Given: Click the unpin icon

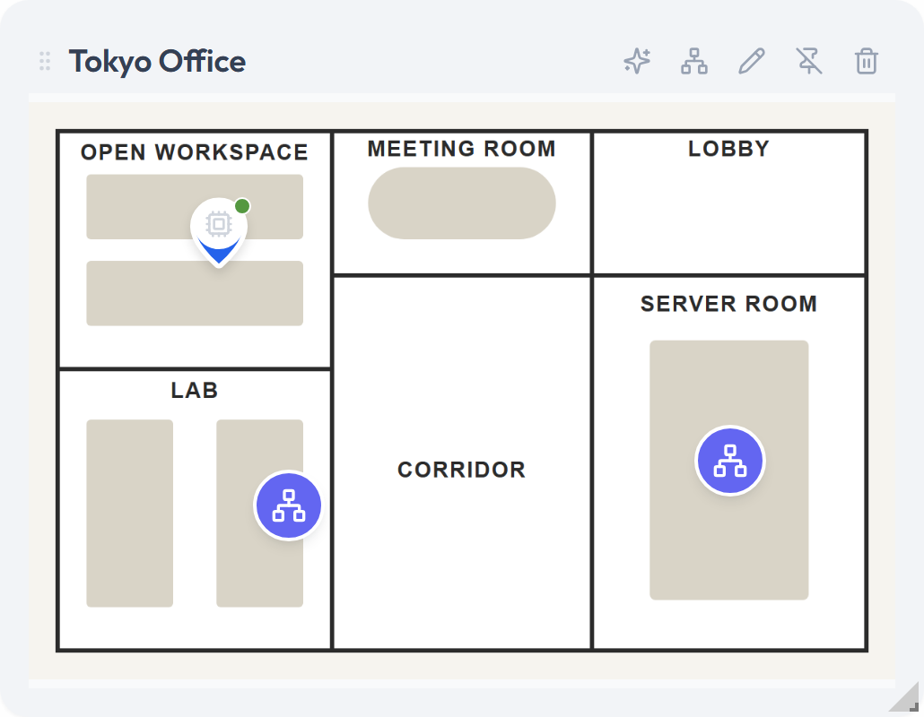Looking at the screenshot, I should 809,61.
